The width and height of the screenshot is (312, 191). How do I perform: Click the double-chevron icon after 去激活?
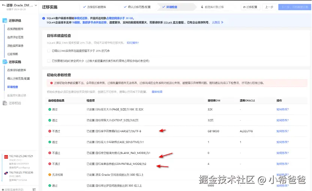[222, 22]
